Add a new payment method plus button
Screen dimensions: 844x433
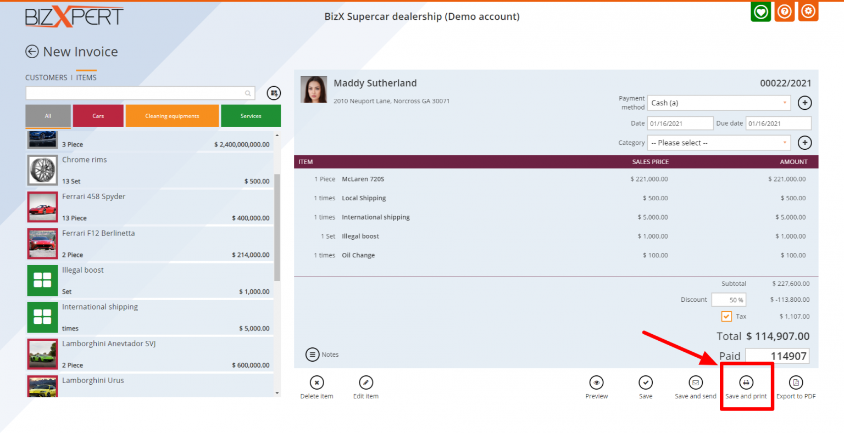coord(804,103)
